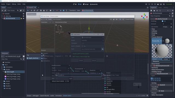This screenshot has height=98, width=175.
Task: Click the search icon in Filter Properties
Action: pyautogui.click(x=170, y=16)
